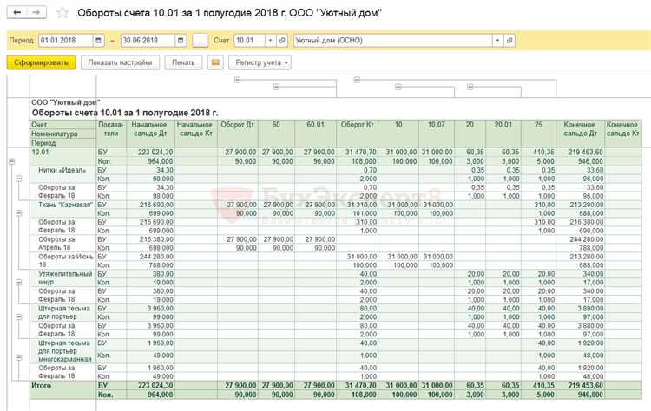
Task: Collapse the Оборот Кт column group
Action: click(x=357, y=80)
